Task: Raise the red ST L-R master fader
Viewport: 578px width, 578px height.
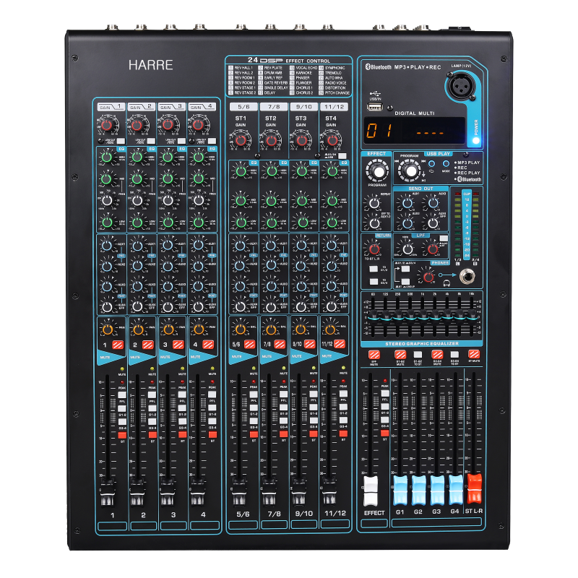Action: tap(474, 487)
